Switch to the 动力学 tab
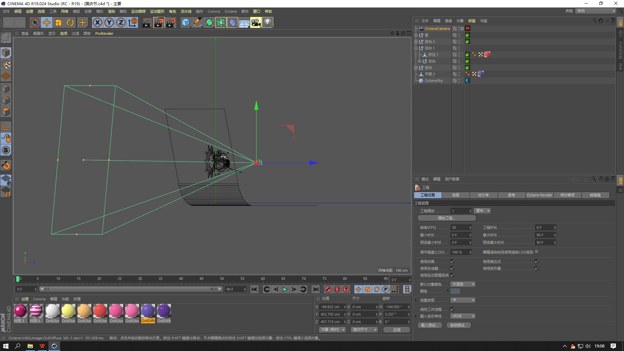The width and height of the screenshot is (624, 351). pyautogui.click(x=484, y=195)
